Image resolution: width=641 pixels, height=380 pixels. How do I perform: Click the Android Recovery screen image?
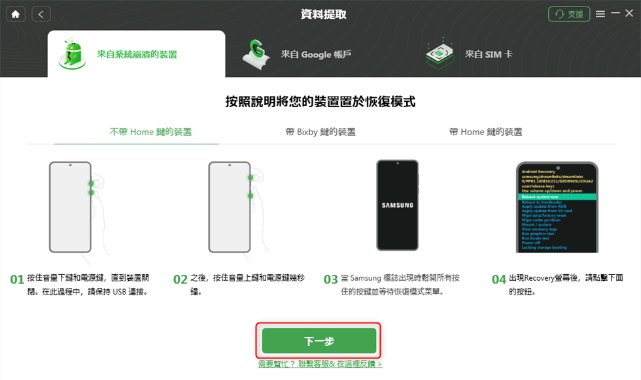tap(557, 208)
